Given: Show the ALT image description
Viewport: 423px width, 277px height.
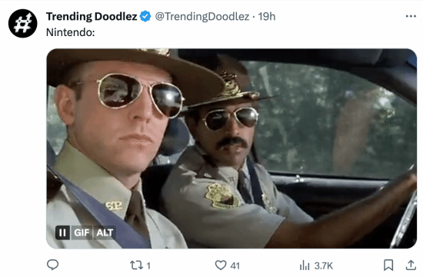Looking at the screenshot, I should pyautogui.click(x=105, y=232).
